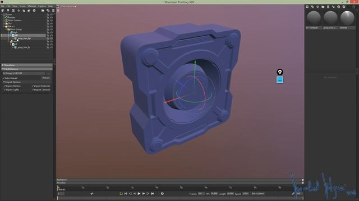Go to next keyframe in timeline
Image resolution: width=359 pixels, height=201 pixels.
[148, 194]
